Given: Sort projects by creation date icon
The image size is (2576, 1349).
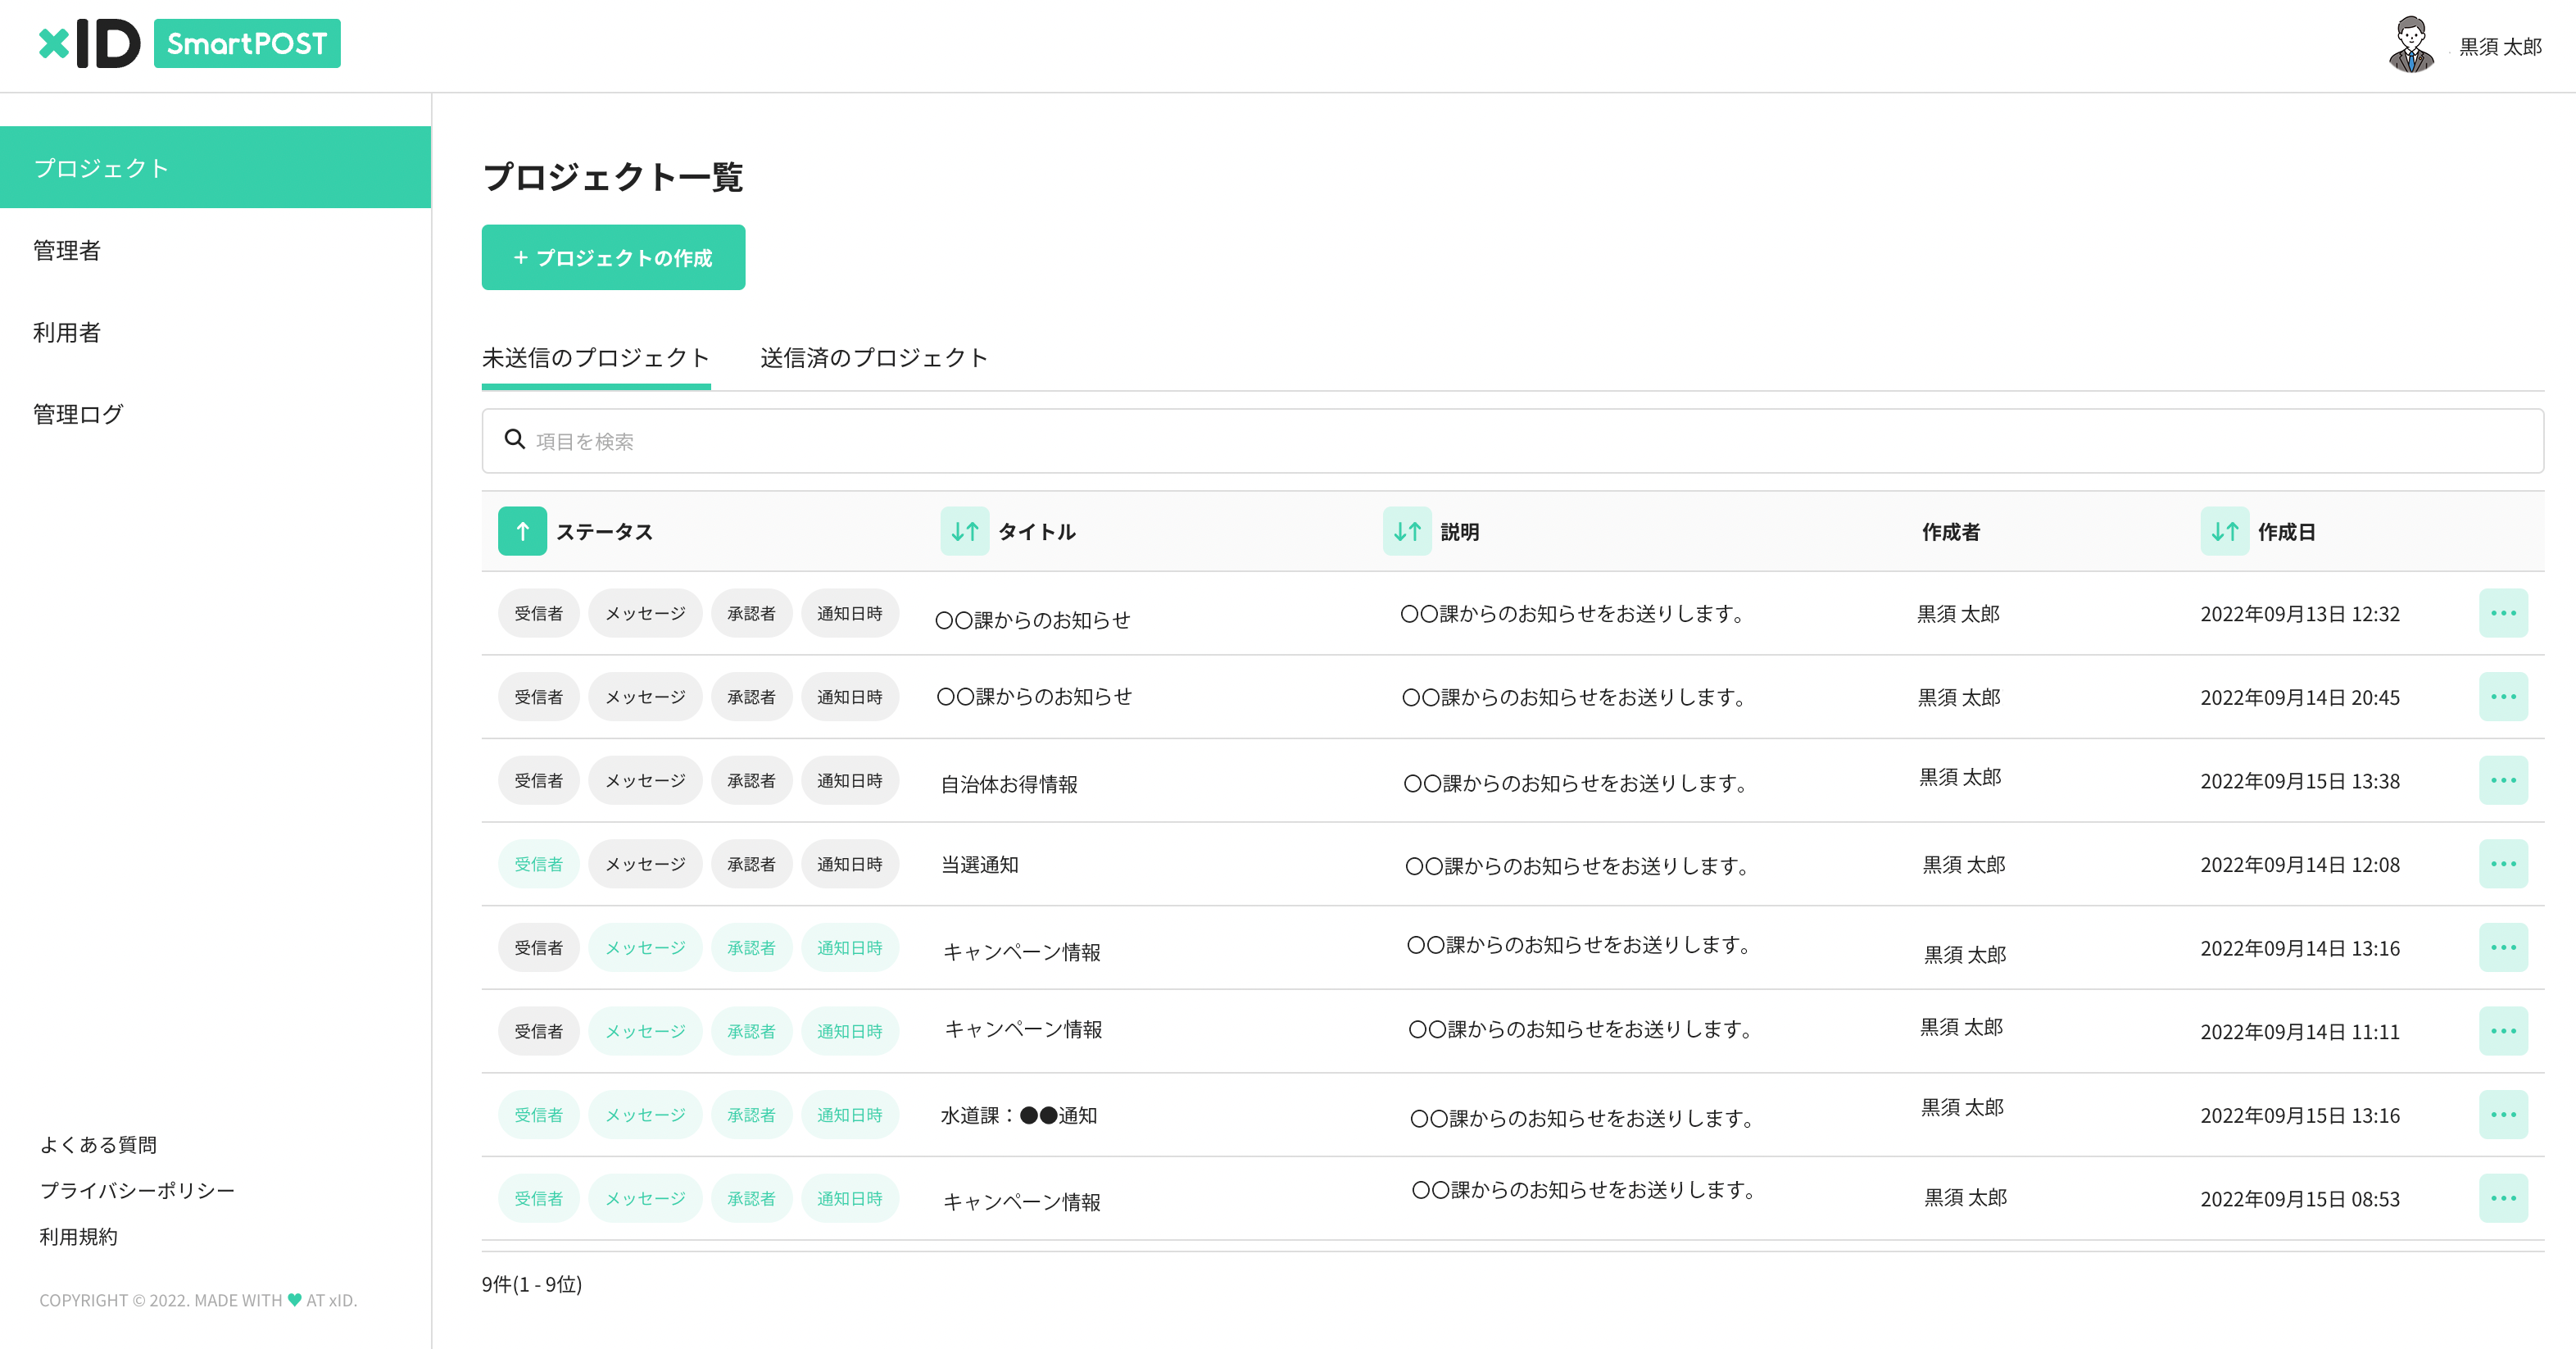Looking at the screenshot, I should (x=2224, y=531).
